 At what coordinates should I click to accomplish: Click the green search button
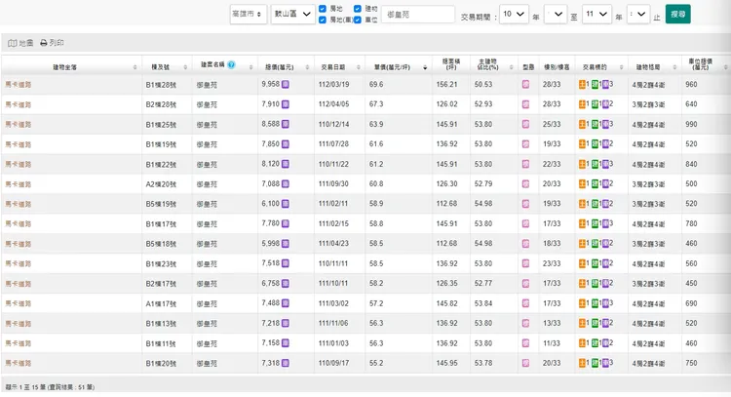pyautogui.click(x=677, y=14)
